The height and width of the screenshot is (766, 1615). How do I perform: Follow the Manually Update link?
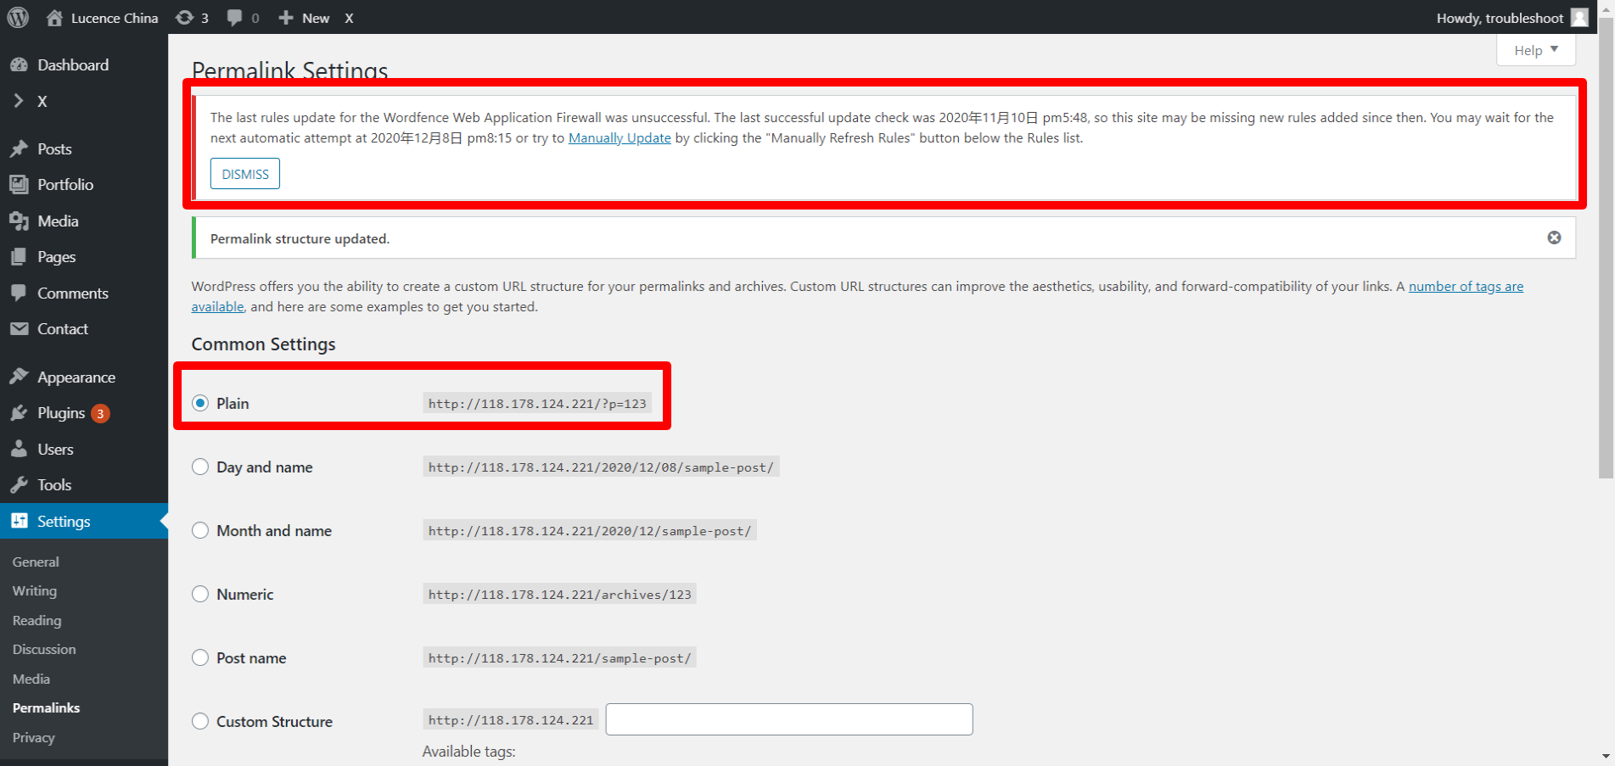coord(620,137)
